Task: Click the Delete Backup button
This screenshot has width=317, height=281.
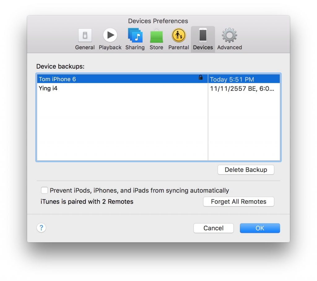Action: [246, 170]
